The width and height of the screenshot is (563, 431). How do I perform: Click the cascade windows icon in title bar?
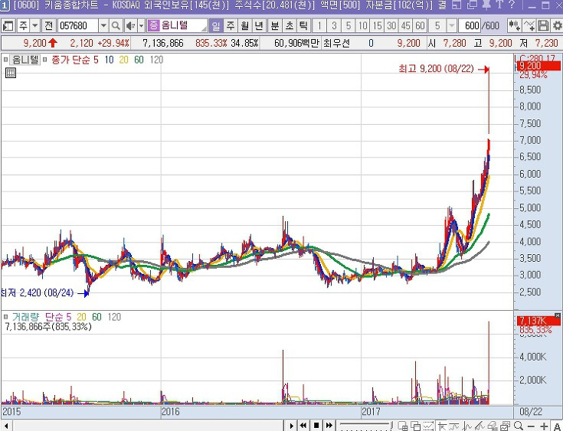472,5
